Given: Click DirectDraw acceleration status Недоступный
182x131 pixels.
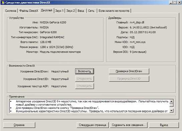Looking at the screenshot, I should [60, 71].
